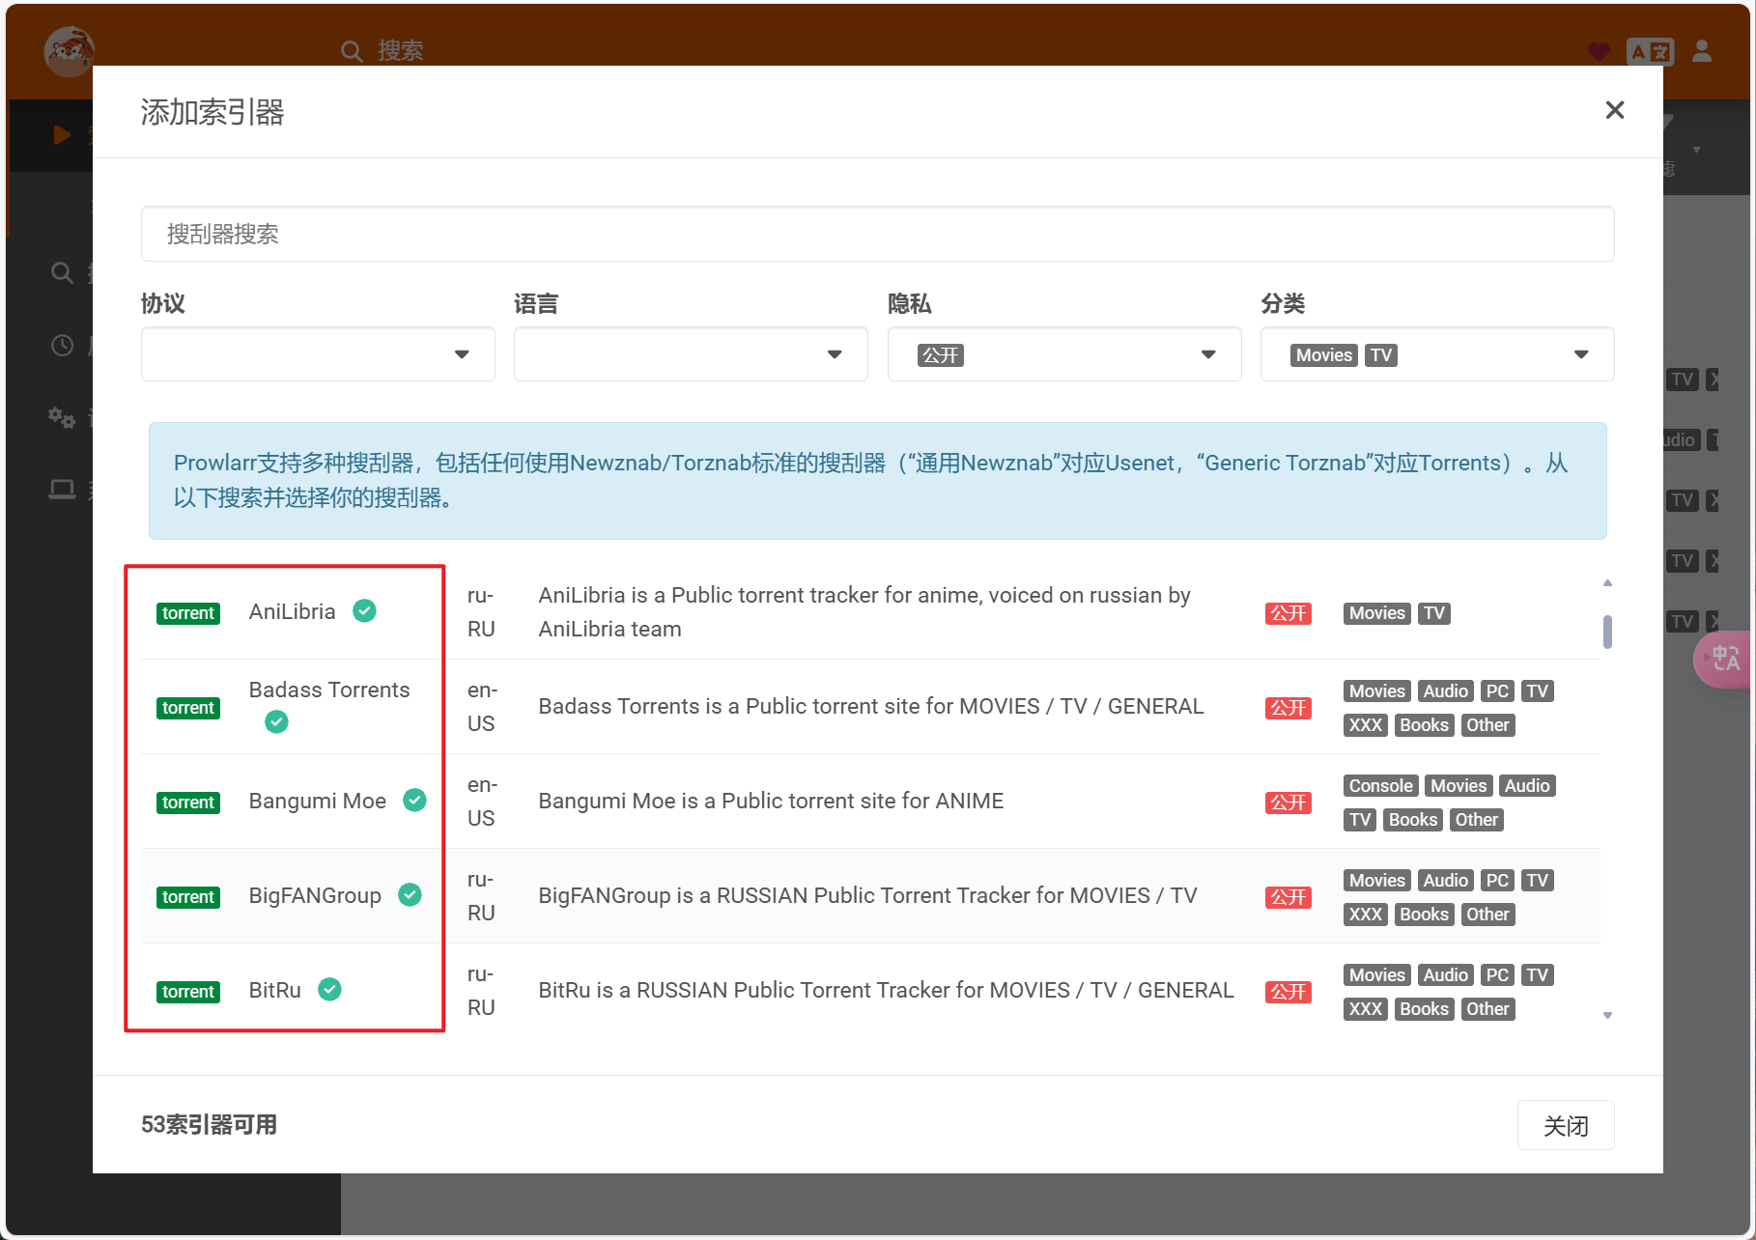Click the 公开 badge on AniLibria row
Image resolution: width=1756 pixels, height=1240 pixels.
[x=1288, y=613]
